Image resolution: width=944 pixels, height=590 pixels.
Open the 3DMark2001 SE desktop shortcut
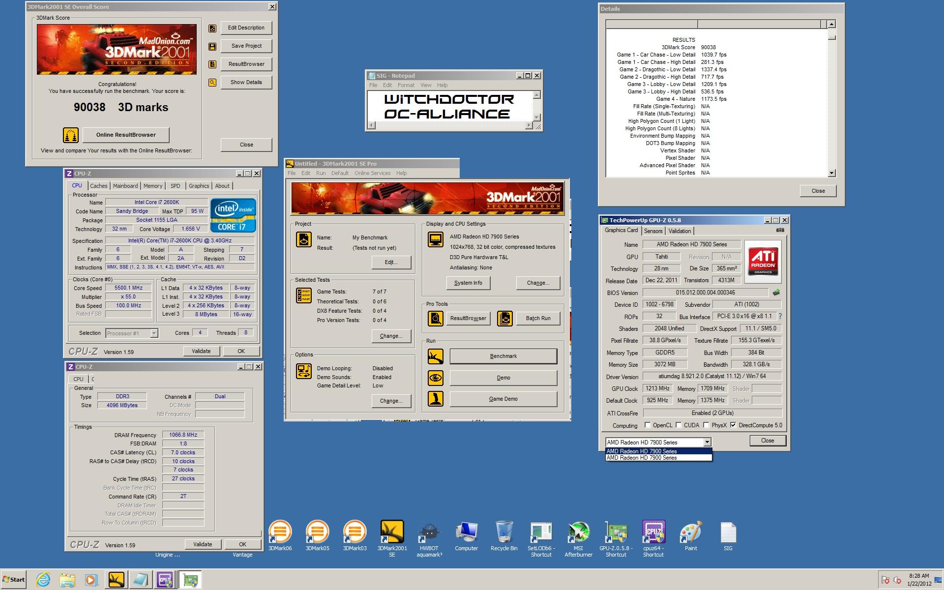coord(392,538)
